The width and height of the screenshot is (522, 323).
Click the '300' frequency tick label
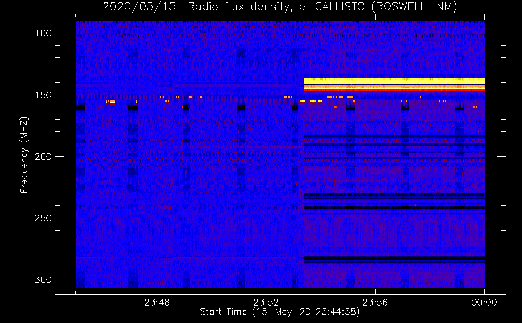(43, 280)
